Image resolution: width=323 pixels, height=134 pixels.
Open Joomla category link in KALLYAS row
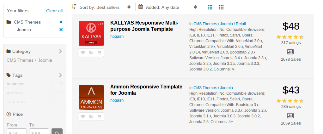tap(226, 24)
